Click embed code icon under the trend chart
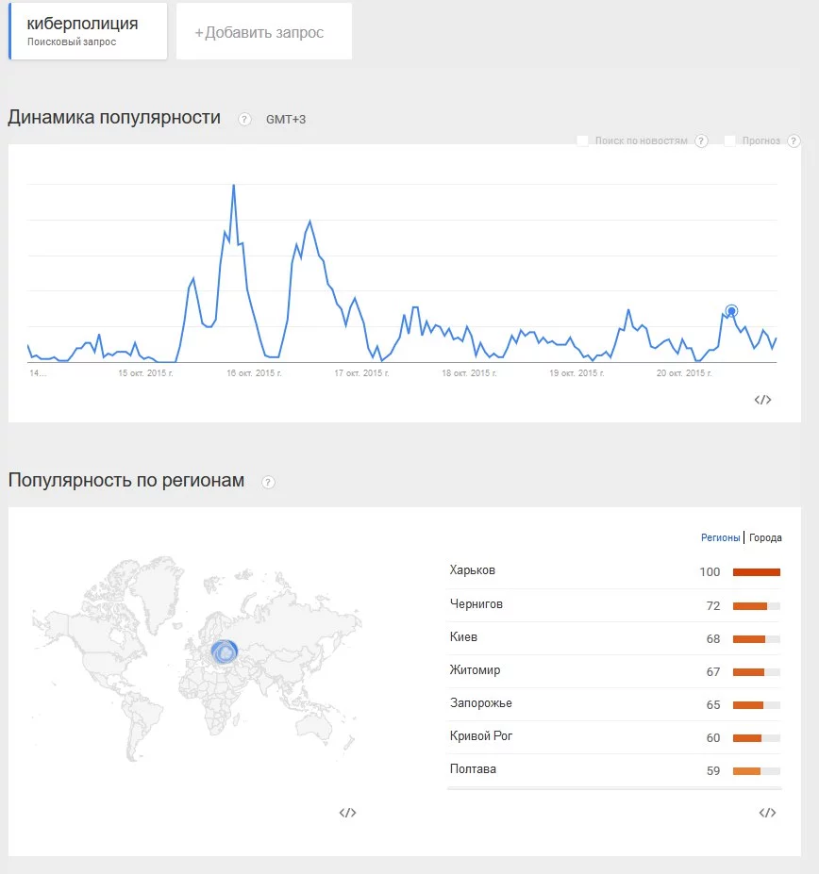 point(762,400)
